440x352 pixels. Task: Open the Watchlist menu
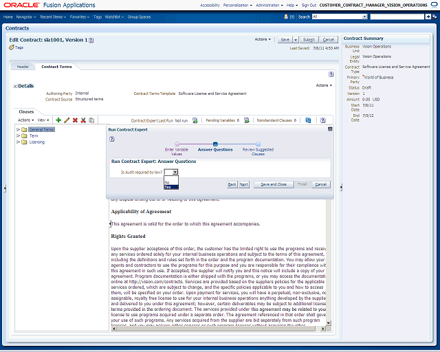pos(114,17)
